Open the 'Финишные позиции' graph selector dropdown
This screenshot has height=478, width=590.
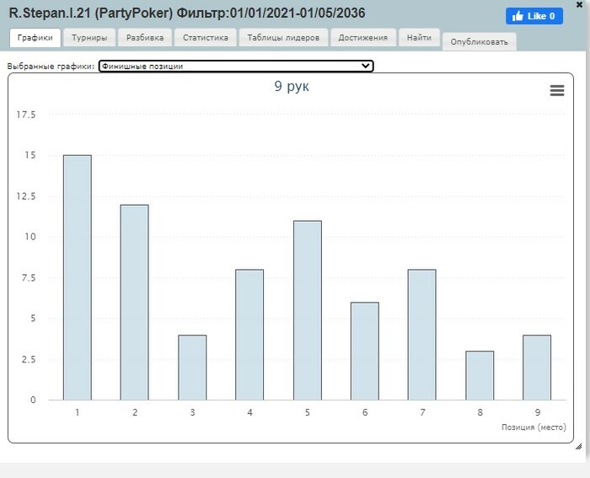(236, 67)
